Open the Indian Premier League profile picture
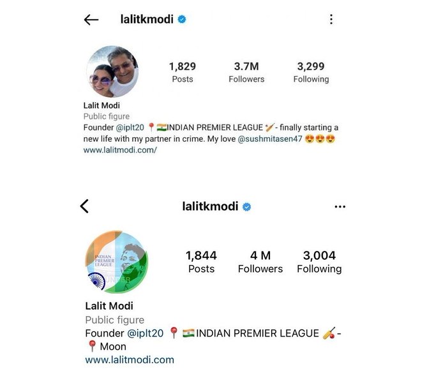Viewport: 434px width, 392px height. 117,262
